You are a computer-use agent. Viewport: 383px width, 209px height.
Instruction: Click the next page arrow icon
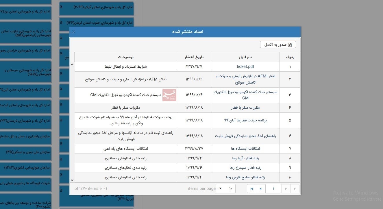point(286,188)
